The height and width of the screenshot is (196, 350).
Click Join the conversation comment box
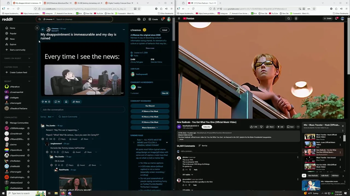[83, 110]
